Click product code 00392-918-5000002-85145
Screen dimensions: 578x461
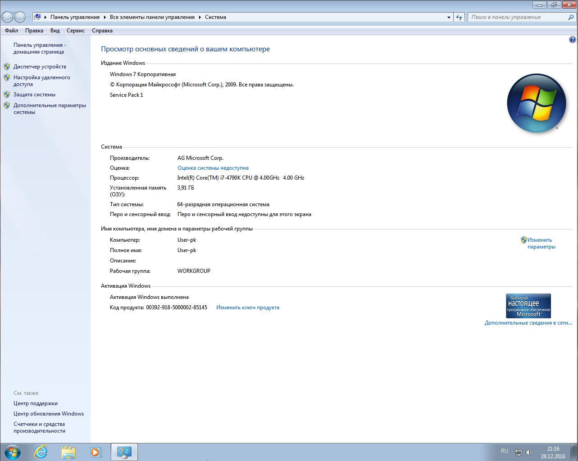177,307
